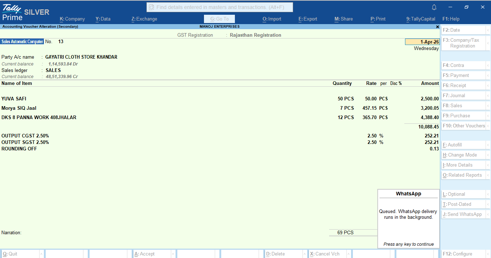The height and width of the screenshot is (258, 491).
Task: Open F12: Configure
Action: pyautogui.click(x=463, y=254)
